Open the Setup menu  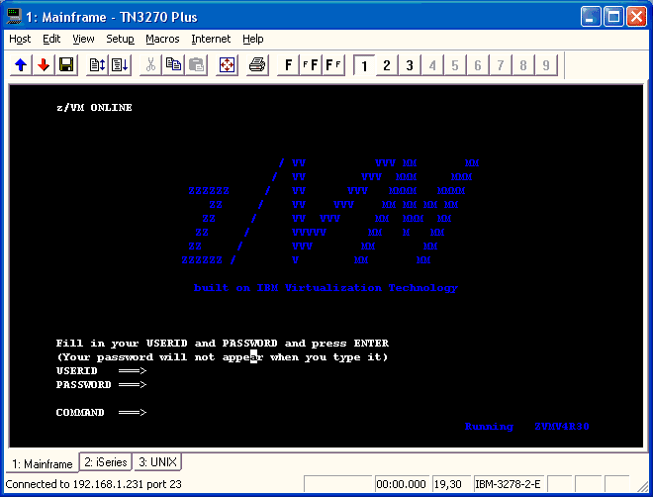click(120, 39)
